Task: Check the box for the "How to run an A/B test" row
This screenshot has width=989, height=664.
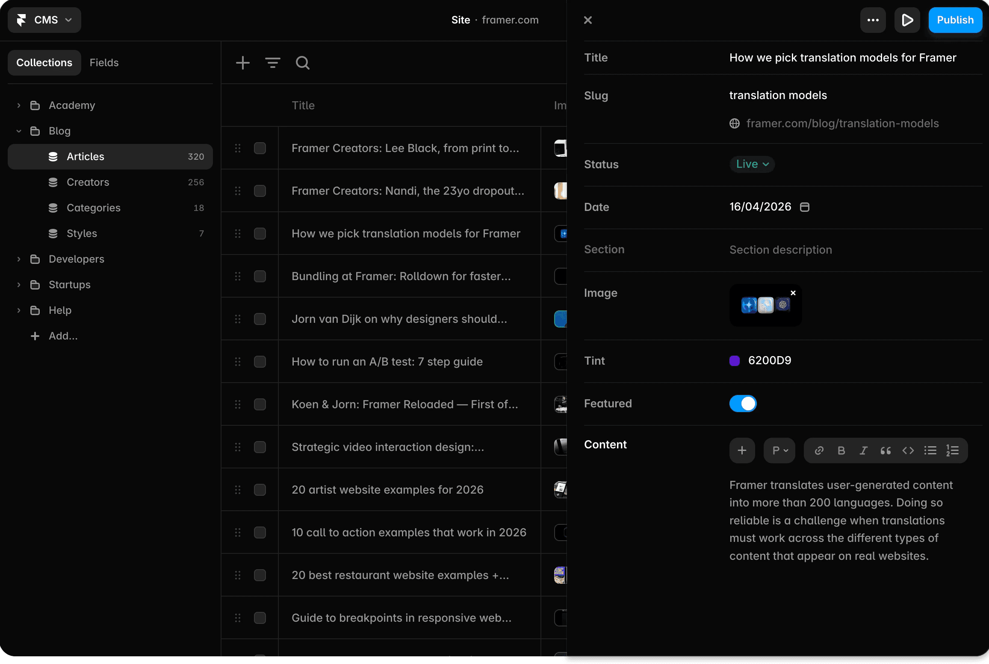Action: point(260,362)
